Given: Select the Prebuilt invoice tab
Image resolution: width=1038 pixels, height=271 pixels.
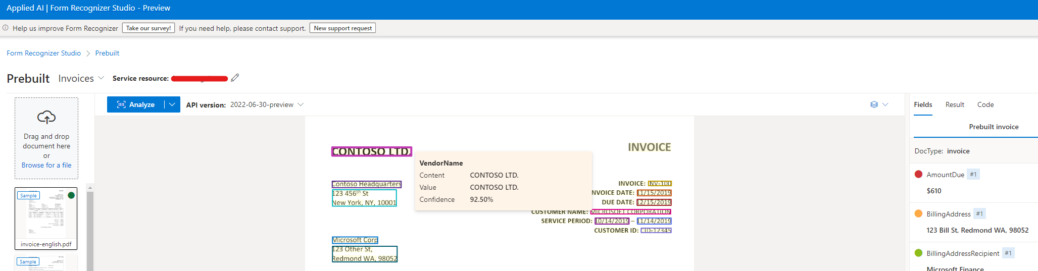Looking at the screenshot, I should point(994,127).
